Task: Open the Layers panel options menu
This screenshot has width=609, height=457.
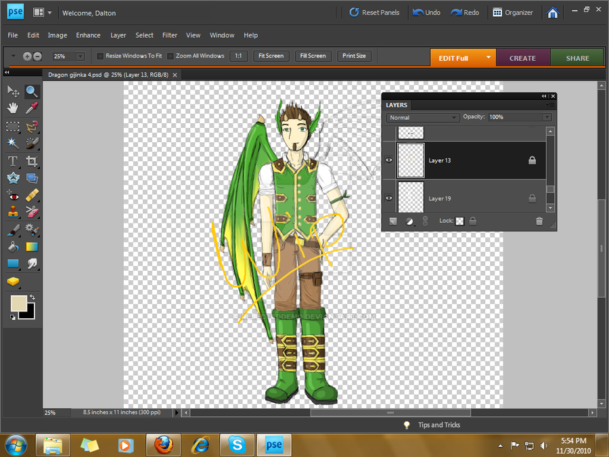Action: coord(550,105)
